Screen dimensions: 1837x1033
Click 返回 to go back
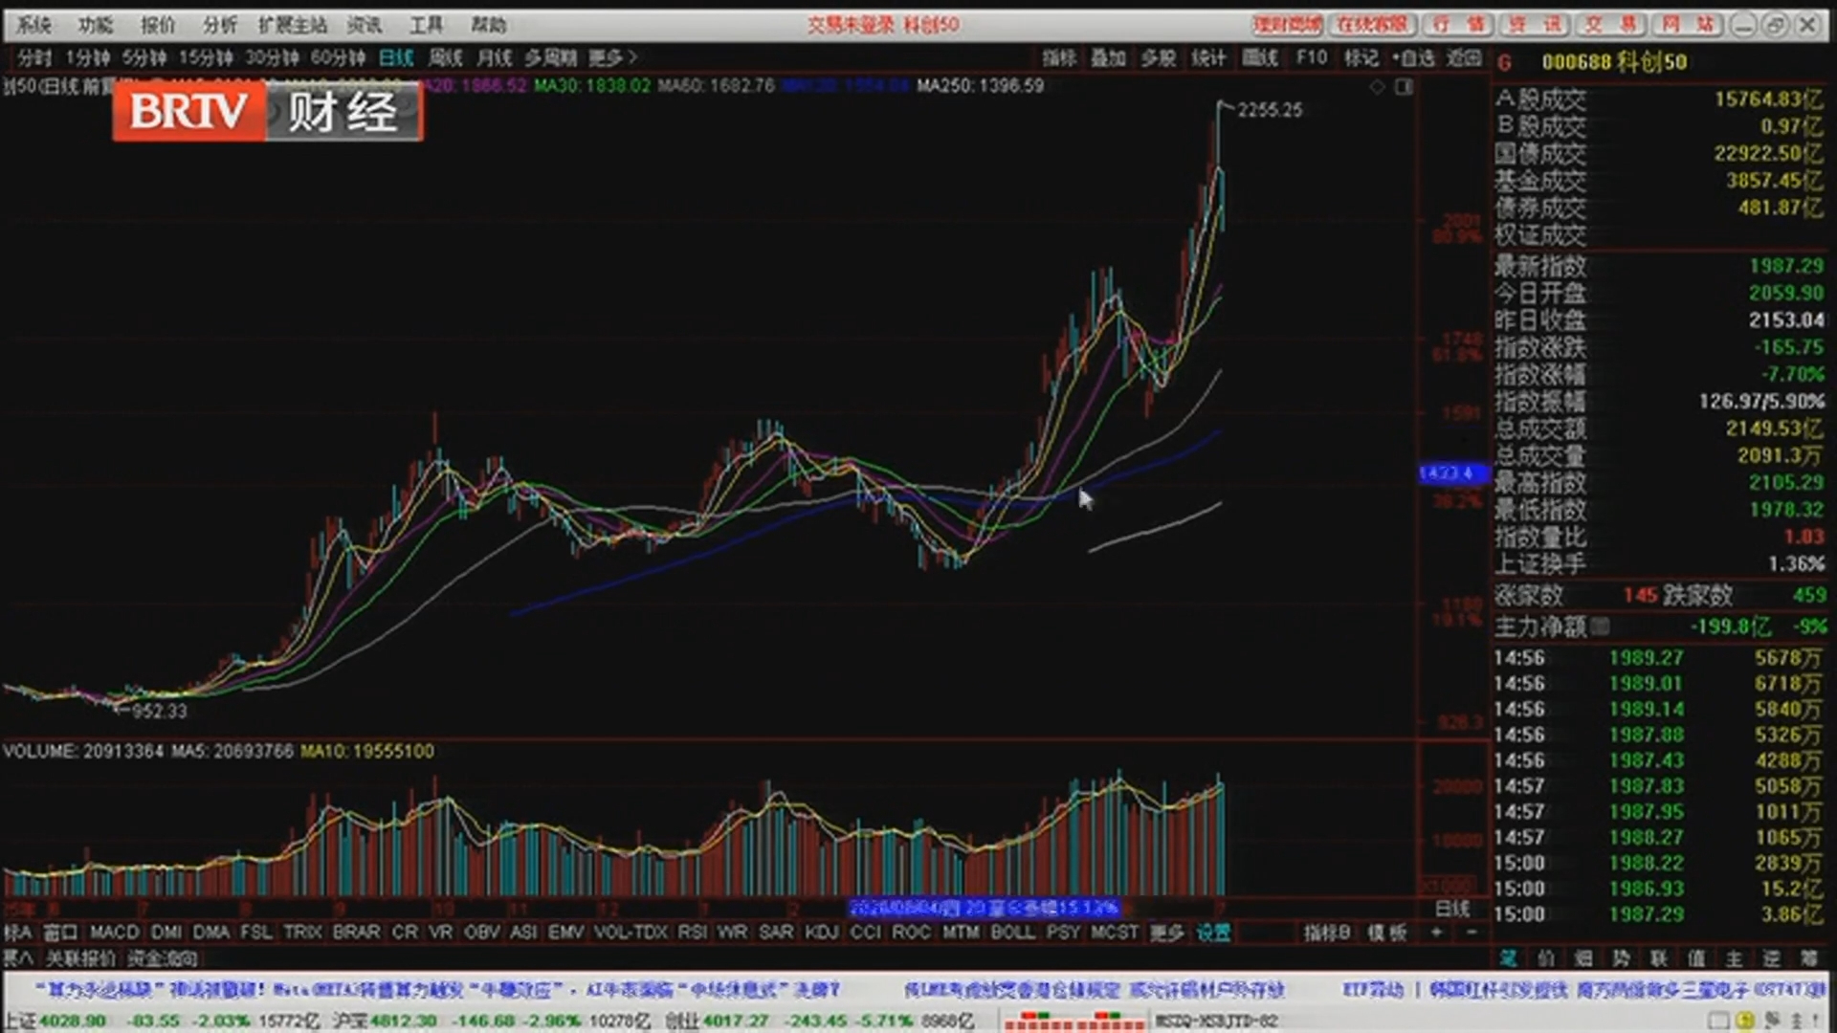(1464, 58)
